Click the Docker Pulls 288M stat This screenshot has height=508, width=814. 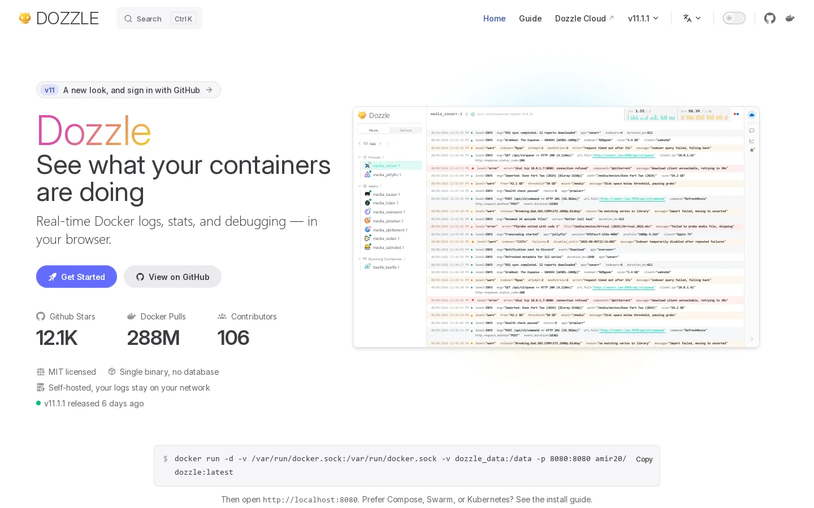tap(156, 331)
